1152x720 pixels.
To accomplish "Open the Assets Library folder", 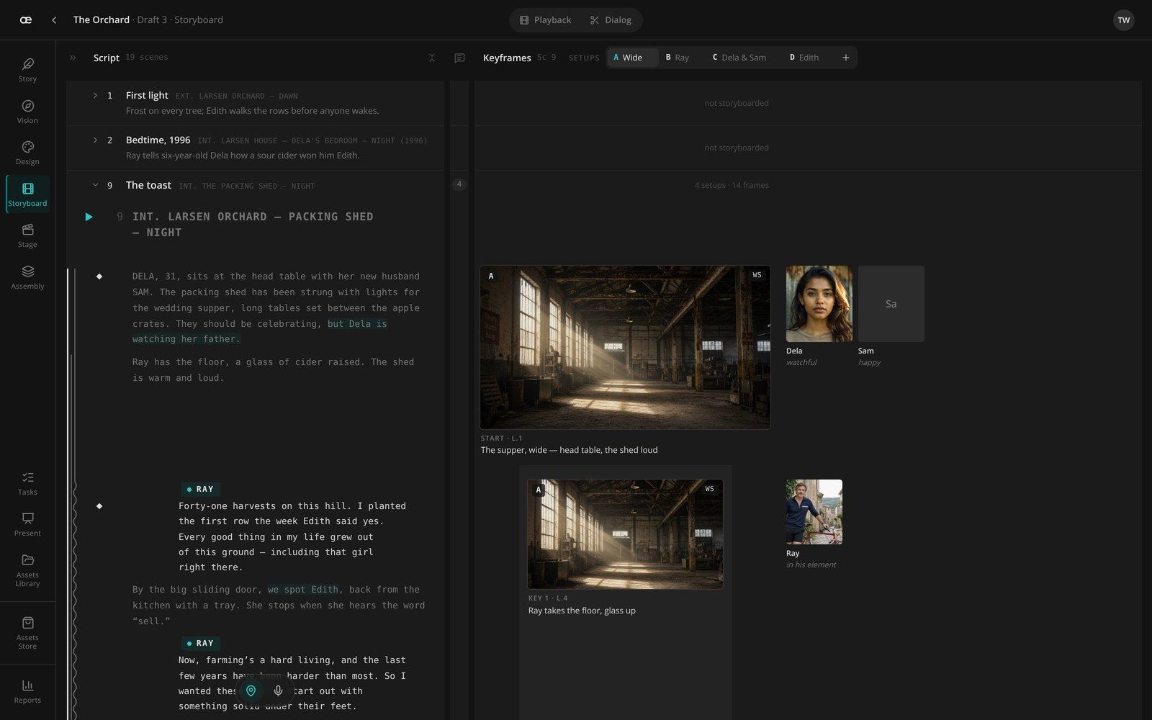I will click(x=27, y=570).
